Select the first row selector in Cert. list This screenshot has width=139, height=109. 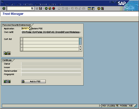click(22, 39)
